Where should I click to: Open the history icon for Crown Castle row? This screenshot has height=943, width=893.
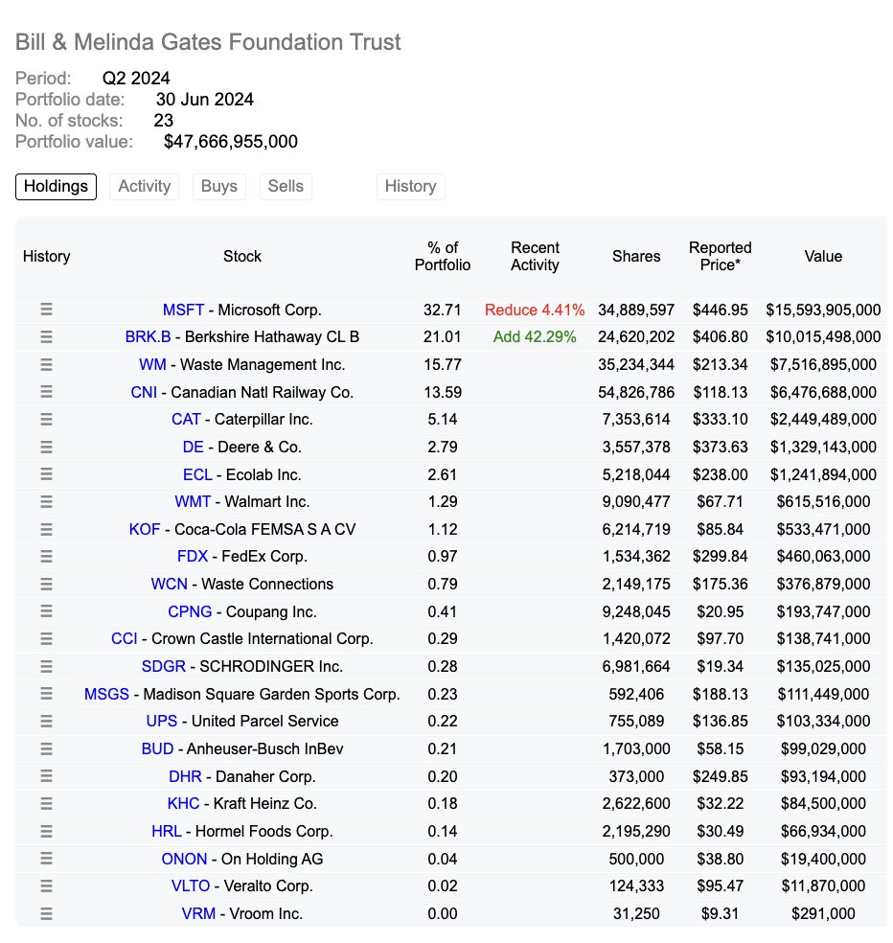46,638
